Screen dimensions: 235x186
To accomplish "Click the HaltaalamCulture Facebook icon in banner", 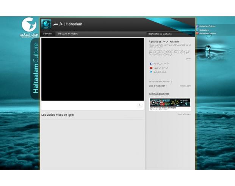I will (197, 26).
